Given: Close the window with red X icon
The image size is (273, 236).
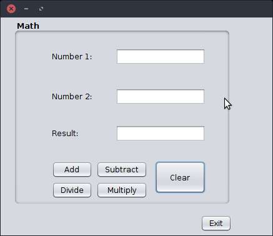Looking at the screenshot, I should [11, 9].
